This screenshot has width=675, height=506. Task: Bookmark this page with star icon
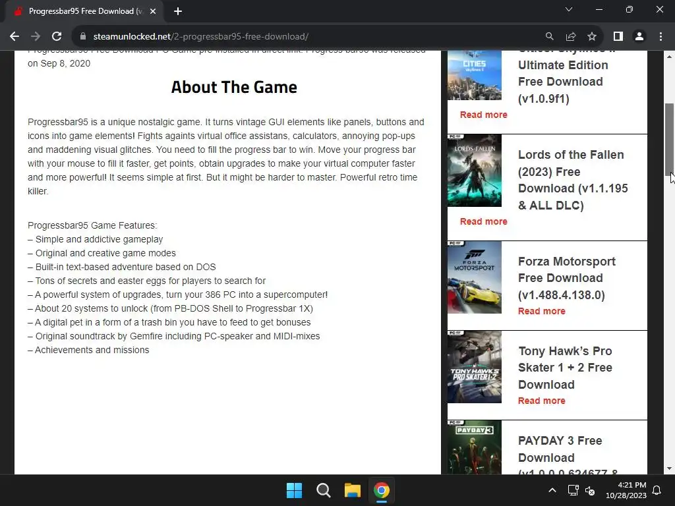[x=592, y=37]
